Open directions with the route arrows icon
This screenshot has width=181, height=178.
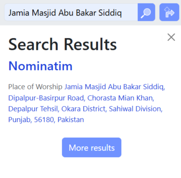click(169, 12)
